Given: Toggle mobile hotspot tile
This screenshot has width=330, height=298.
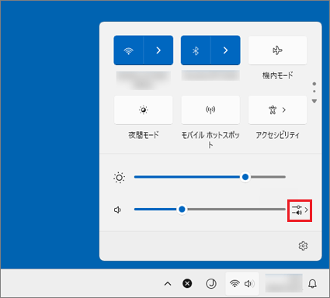Looking at the screenshot, I should pyautogui.click(x=210, y=110).
